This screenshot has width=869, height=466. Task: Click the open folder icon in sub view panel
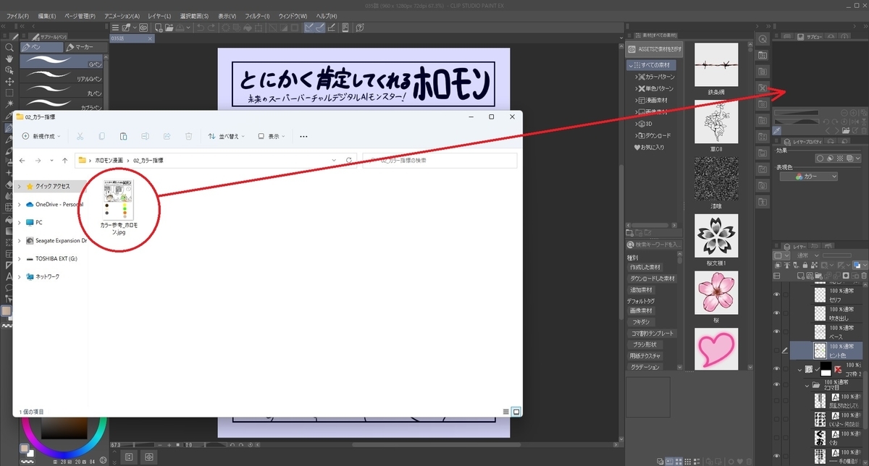click(x=846, y=130)
